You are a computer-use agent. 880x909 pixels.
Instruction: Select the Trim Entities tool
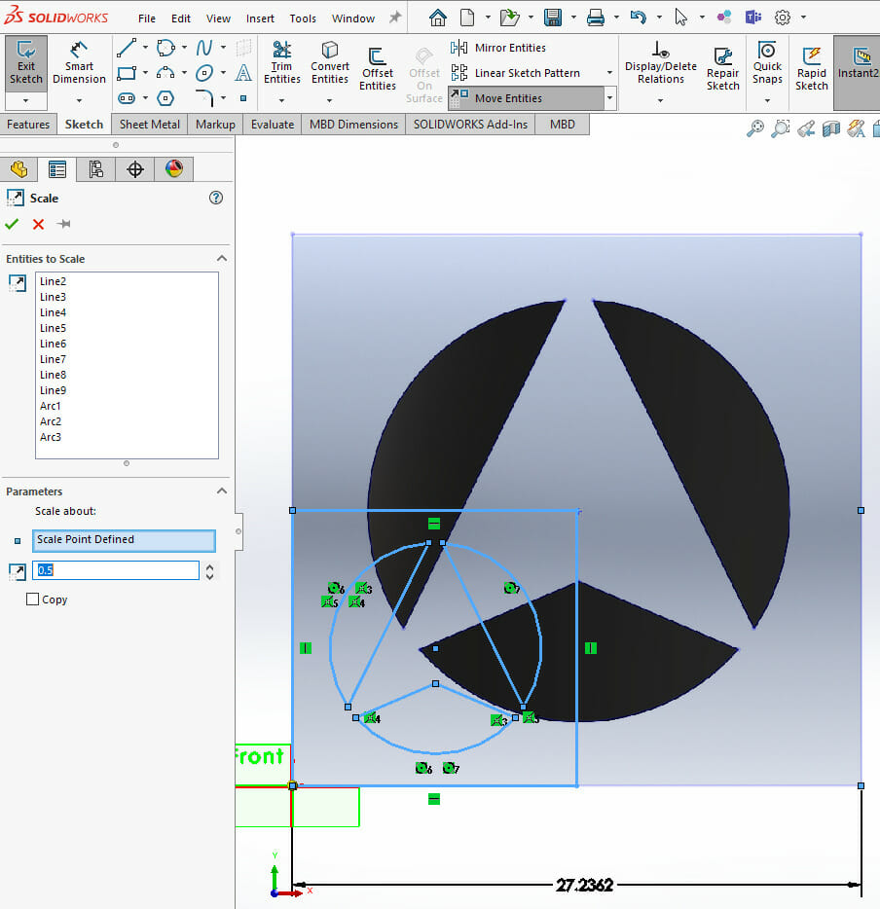(x=281, y=63)
